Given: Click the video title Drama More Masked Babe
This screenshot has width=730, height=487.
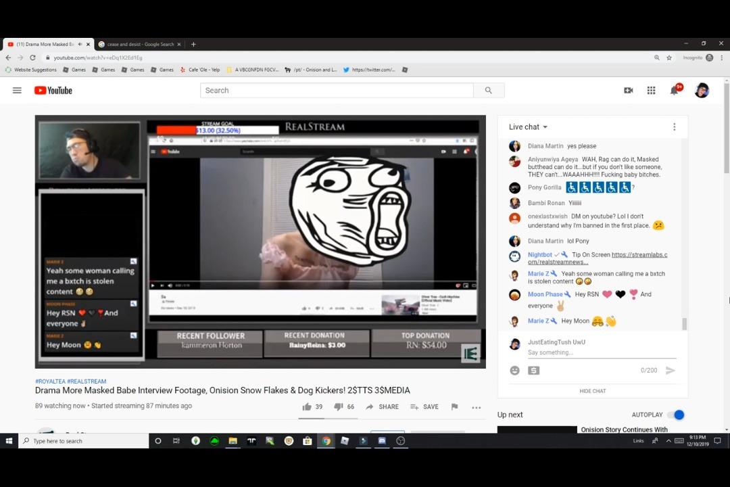Looking at the screenshot, I should [222, 390].
